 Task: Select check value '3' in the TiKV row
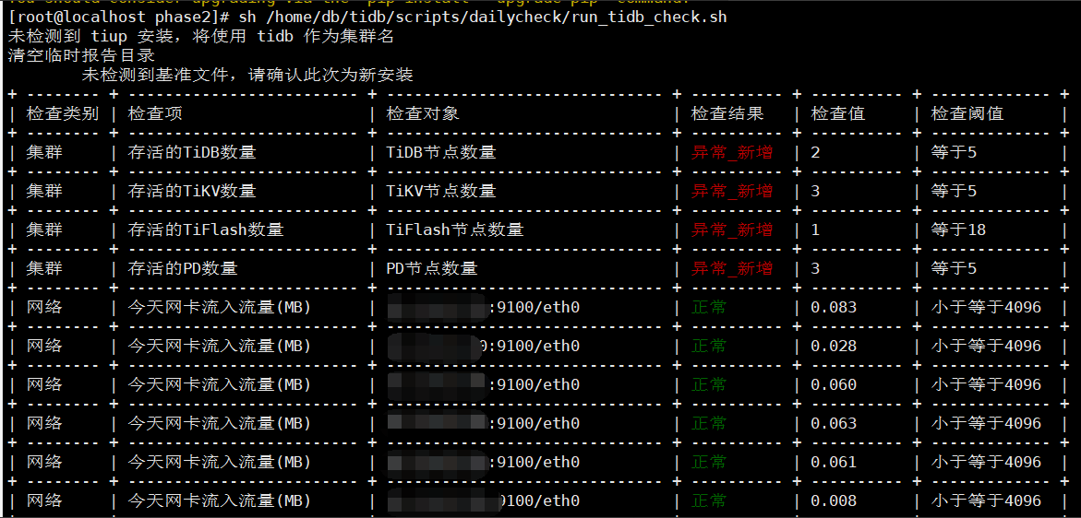pyautogui.click(x=815, y=191)
